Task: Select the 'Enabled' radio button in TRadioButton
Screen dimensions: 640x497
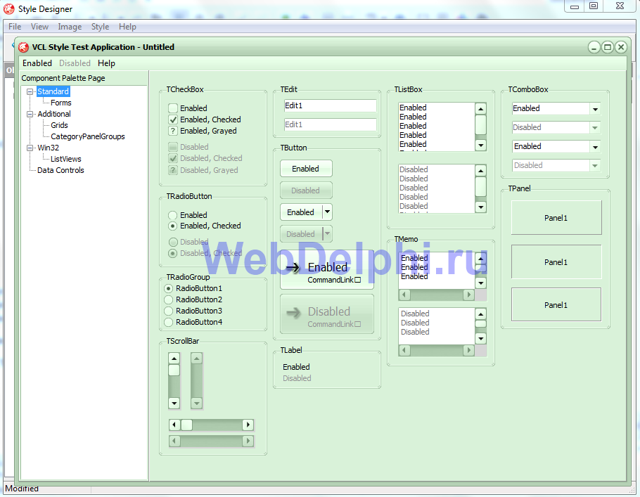Action: tap(172, 215)
